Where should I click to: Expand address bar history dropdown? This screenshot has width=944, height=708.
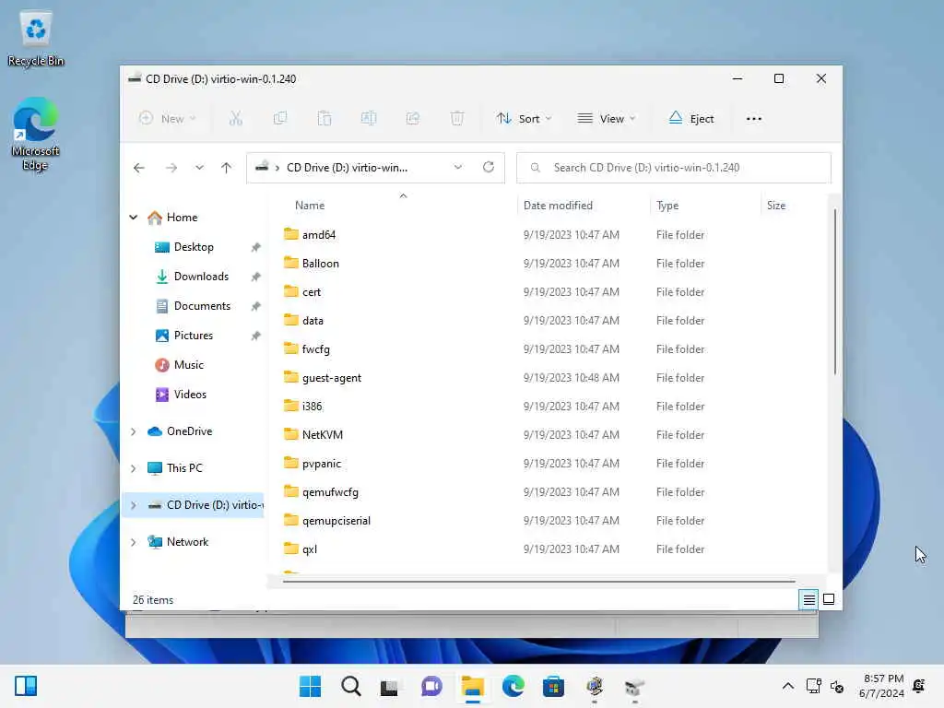tap(458, 168)
